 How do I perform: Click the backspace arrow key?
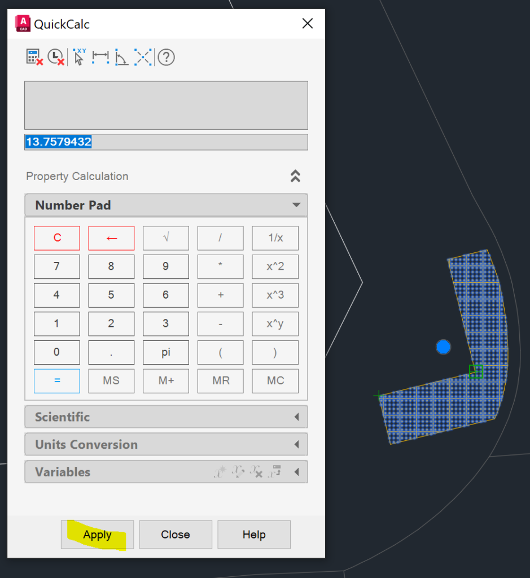coord(111,238)
